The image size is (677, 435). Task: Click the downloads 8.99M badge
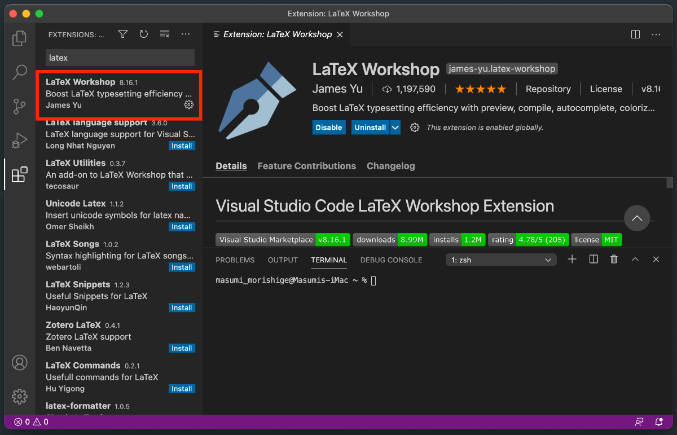click(x=390, y=240)
